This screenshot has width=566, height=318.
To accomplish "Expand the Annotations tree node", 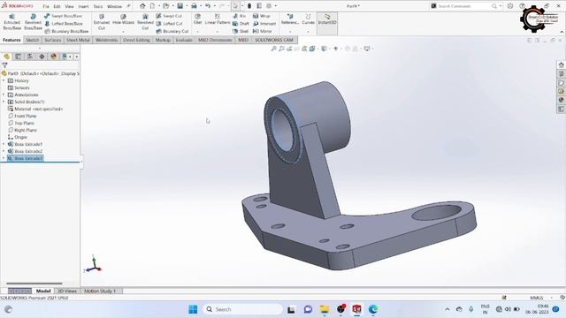I will coord(4,95).
